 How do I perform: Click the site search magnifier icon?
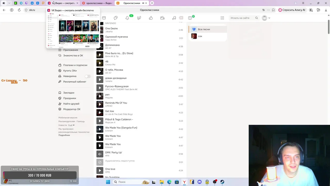pyautogui.click(x=257, y=18)
